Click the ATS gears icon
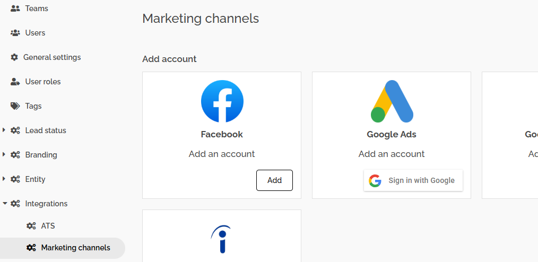The image size is (538, 262). pyautogui.click(x=31, y=226)
